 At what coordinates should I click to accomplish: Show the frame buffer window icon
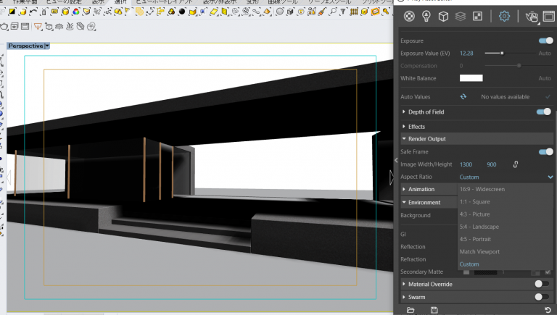coord(549,17)
